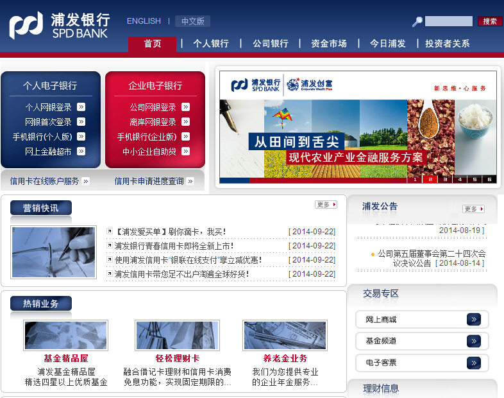Click arrow icon beside 中小企业自助贷
Screen dimensions: 504x398
pyautogui.click(x=185, y=151)
